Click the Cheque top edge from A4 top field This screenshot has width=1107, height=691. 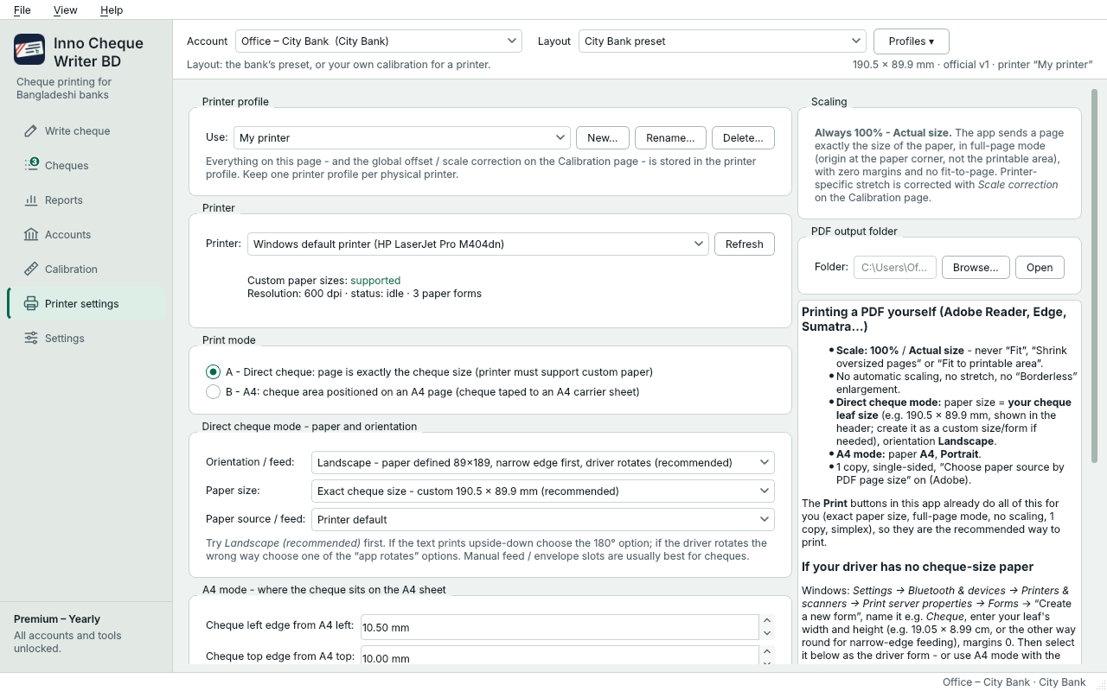pos(559,657)
